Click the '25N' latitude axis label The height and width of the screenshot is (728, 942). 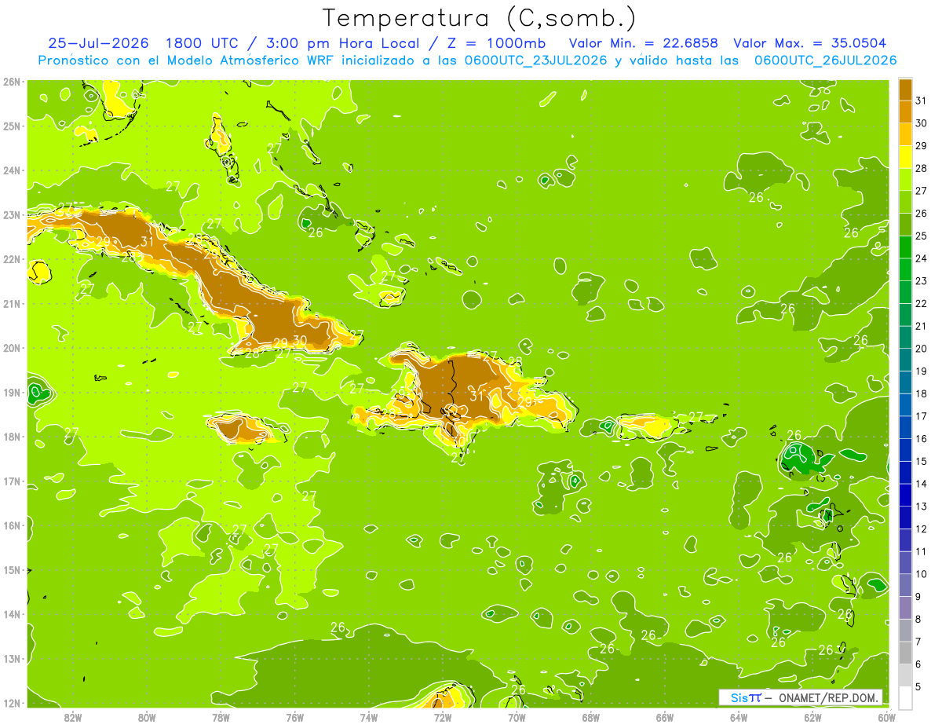pos(12,126)
